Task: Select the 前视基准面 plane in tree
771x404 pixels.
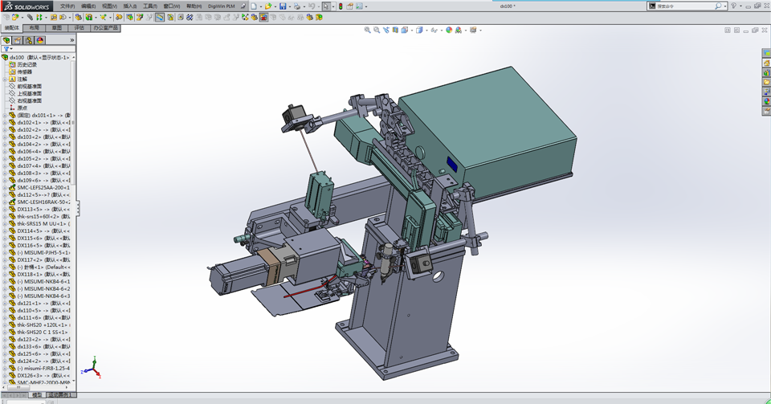Action: click(x=29, y=87)
